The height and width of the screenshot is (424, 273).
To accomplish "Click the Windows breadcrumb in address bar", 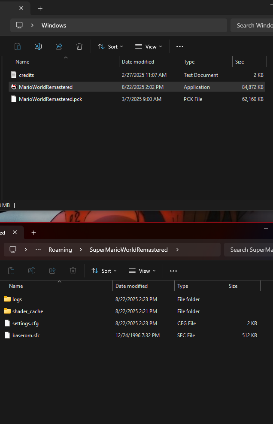I will [x=54, y=25].
